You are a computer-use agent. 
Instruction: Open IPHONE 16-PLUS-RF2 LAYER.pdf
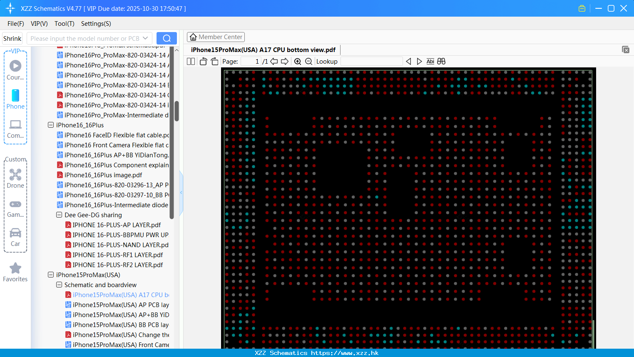coord(114,265)
